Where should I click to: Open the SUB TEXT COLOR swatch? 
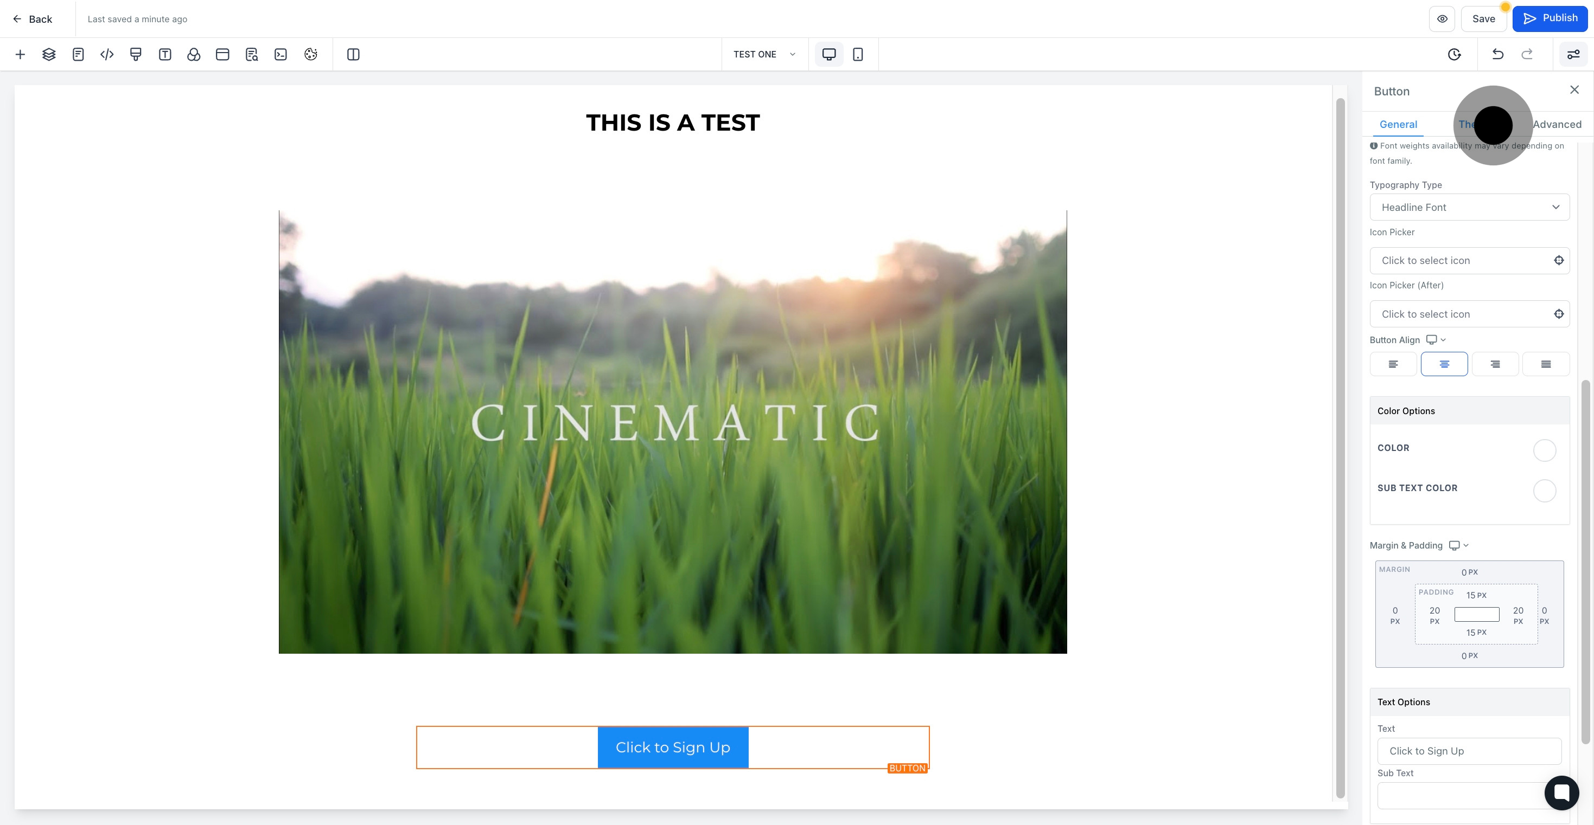point(1544,491)
